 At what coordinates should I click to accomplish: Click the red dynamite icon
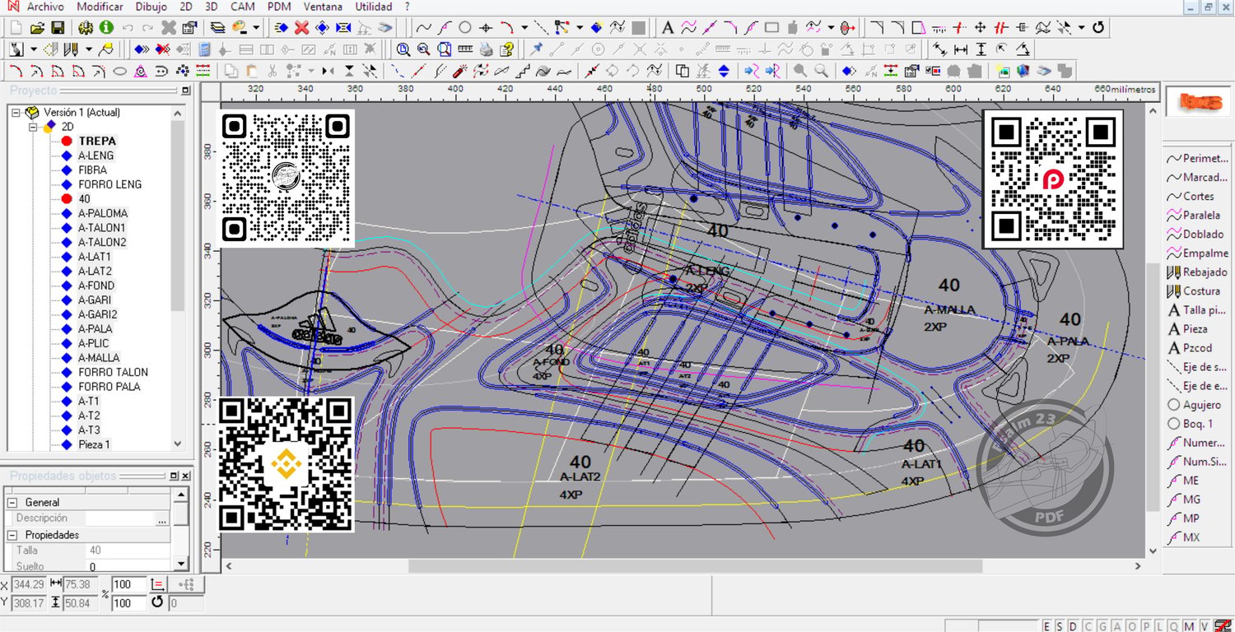(x=461, y=71)
